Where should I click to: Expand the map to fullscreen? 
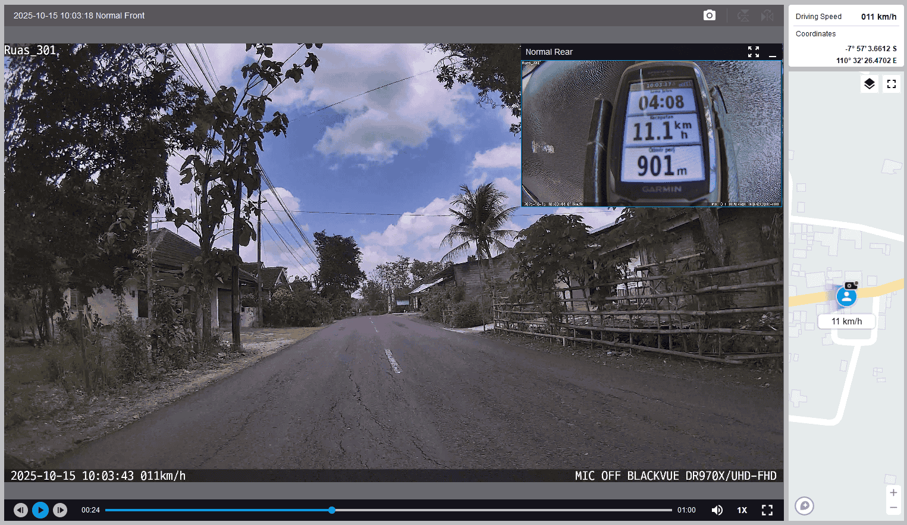coord(891,84)
